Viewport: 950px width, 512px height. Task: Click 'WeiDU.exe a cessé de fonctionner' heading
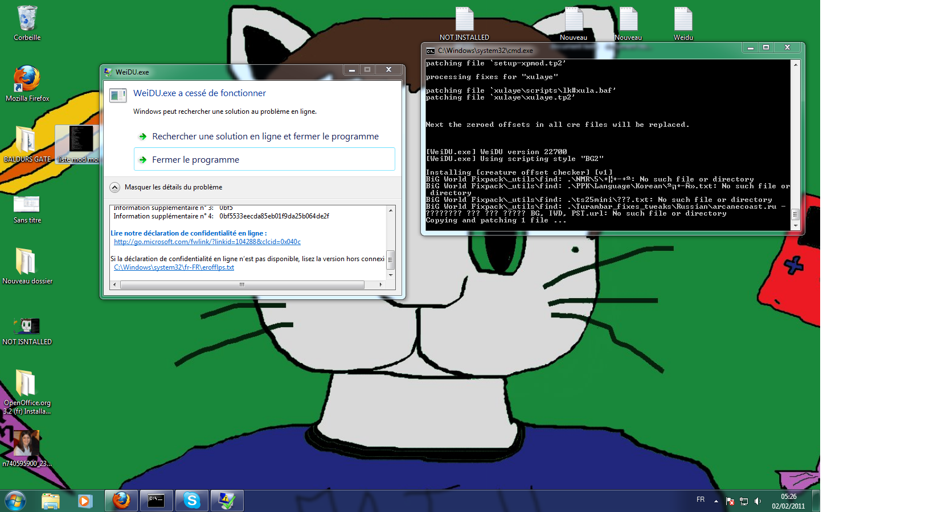point(199,93)
